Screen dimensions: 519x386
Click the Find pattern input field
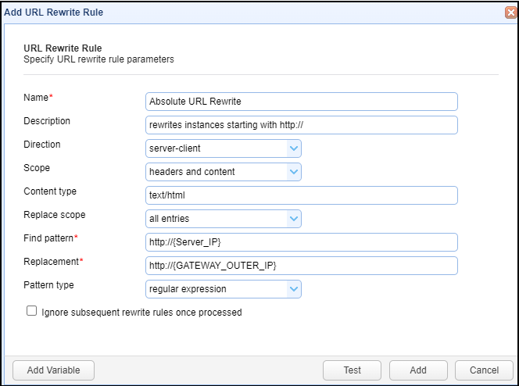[302, 242]
